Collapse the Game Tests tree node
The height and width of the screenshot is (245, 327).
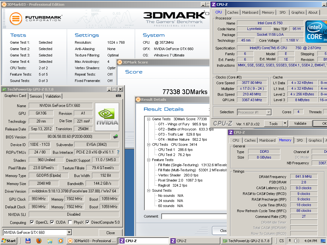[149, 119]
